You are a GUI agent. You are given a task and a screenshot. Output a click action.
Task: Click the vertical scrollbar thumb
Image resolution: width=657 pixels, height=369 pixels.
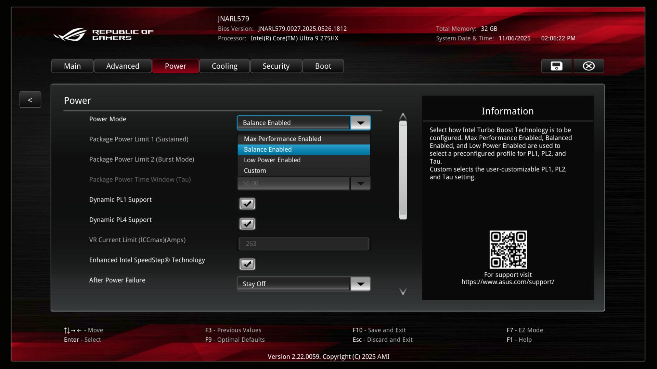point(403,170)
